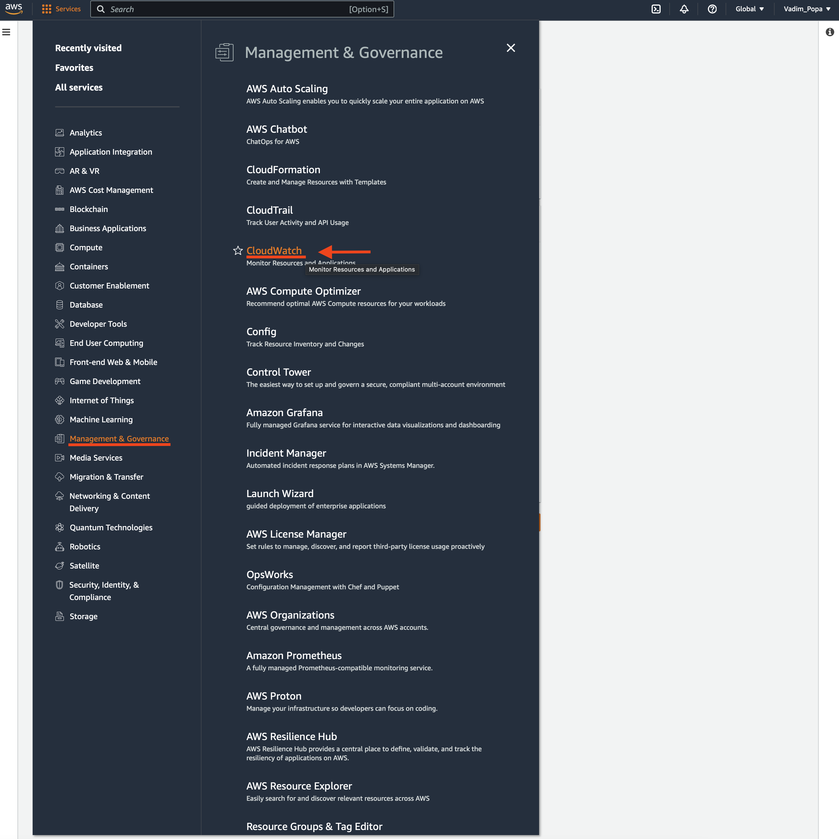Image resolution: width=839 pixels, height=839 pixels.
Task: Select the Compute category icon
Action: point(60,247)
